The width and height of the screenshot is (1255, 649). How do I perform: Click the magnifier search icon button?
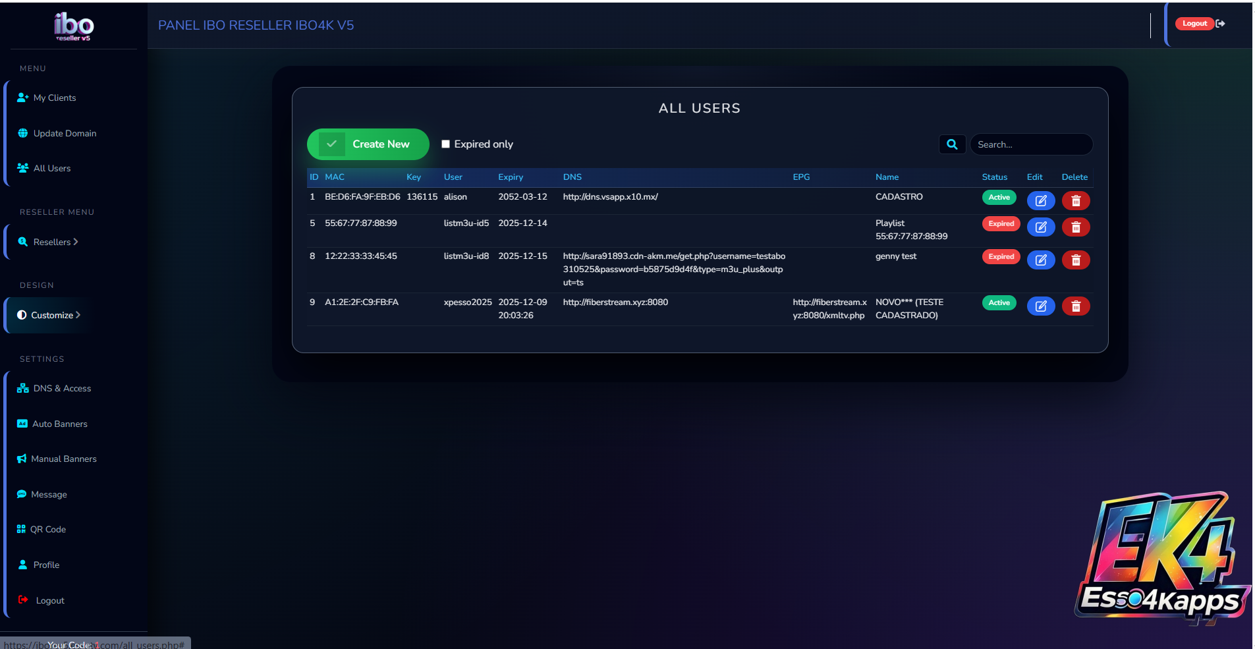click(x=952, y=144)
